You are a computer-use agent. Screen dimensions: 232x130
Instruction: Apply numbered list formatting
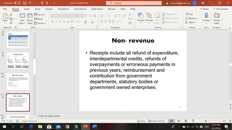(108, 16)
